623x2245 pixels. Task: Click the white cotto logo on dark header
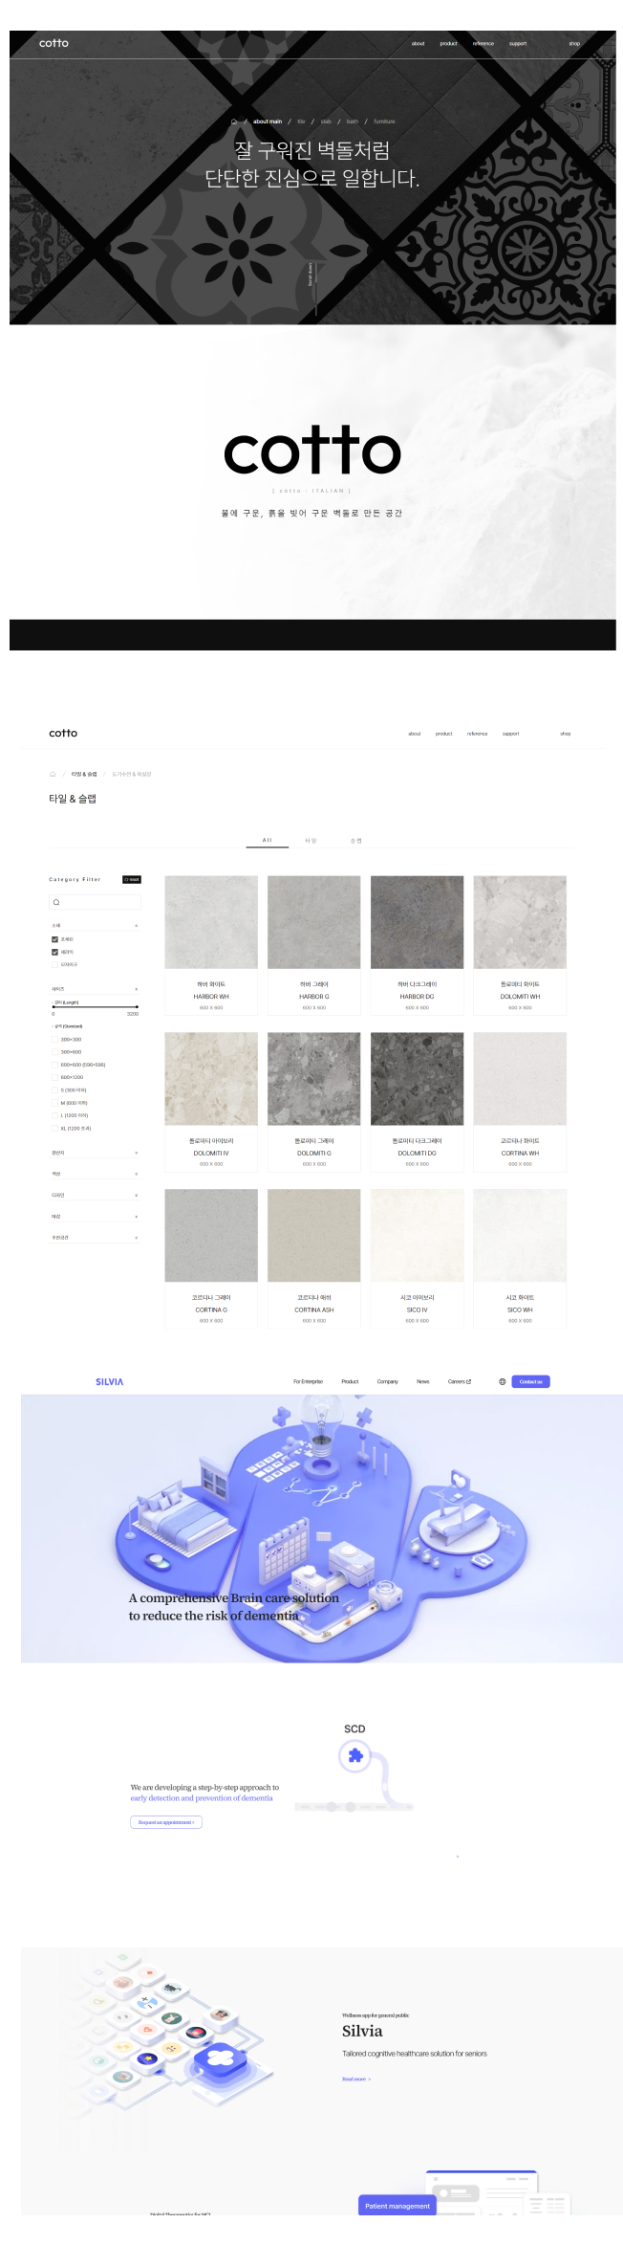coord(54,43)
